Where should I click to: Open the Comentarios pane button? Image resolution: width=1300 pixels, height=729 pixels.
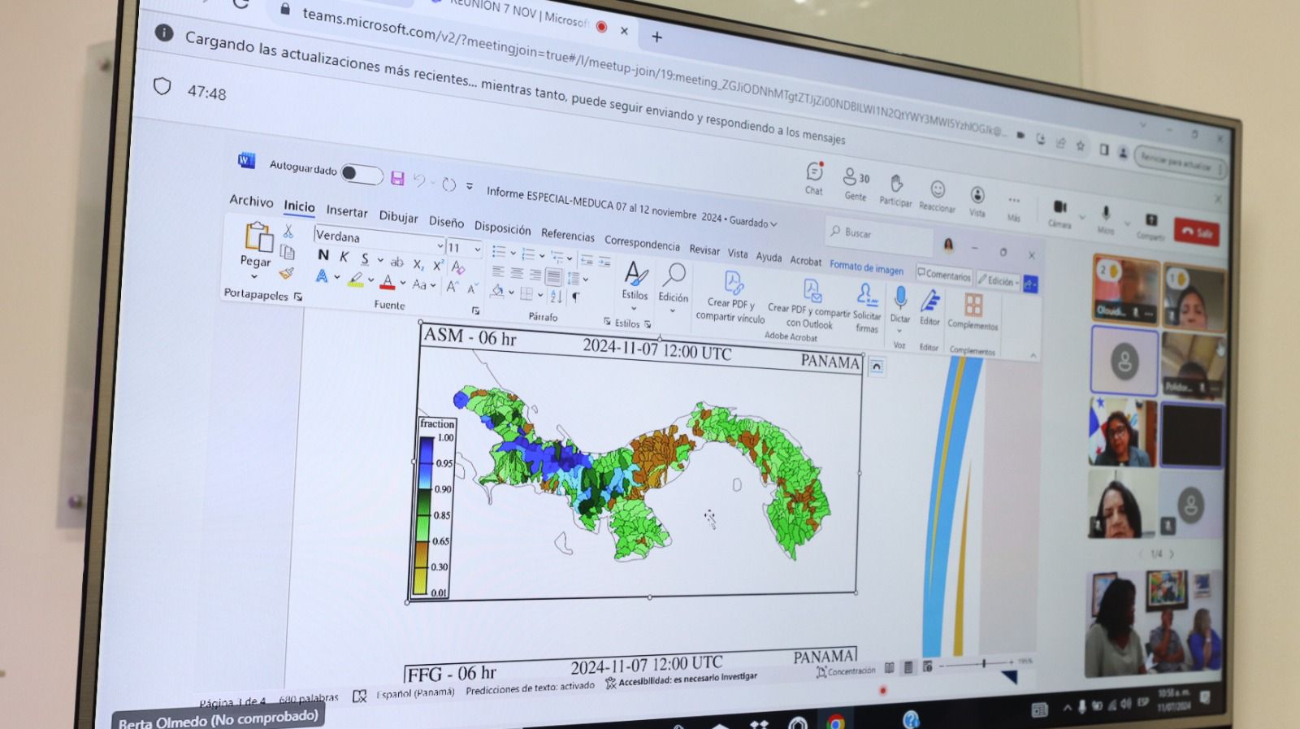pyautogui.click(x=944, y=276)
